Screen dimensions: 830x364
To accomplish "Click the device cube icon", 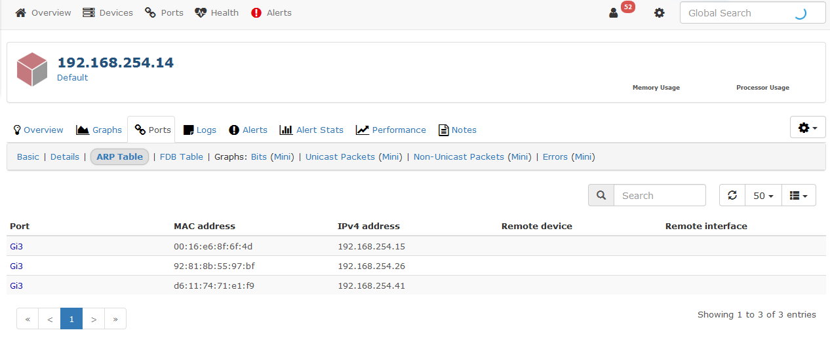I will click(32, 69).
